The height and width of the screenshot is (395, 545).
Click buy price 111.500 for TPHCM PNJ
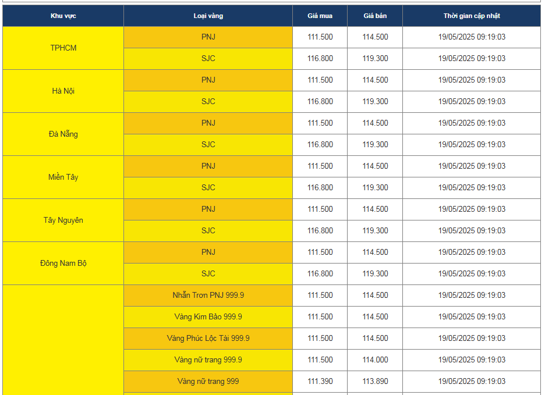click(x=320, y=37)
